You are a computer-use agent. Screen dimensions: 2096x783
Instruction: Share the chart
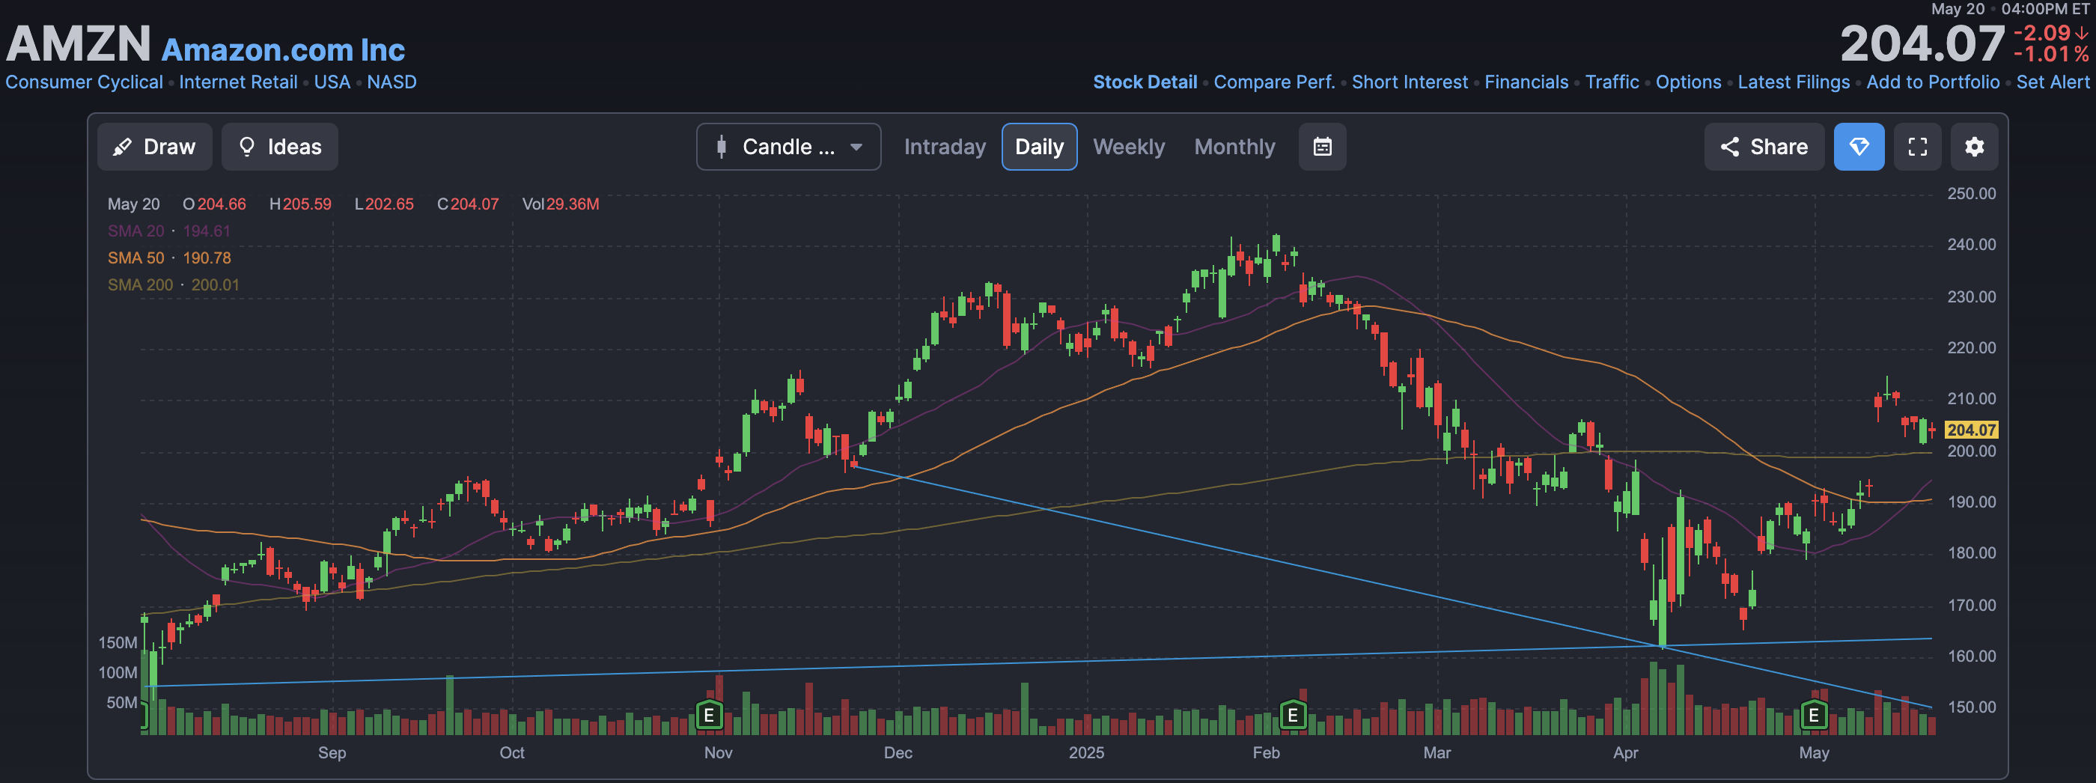point(1764,147)
